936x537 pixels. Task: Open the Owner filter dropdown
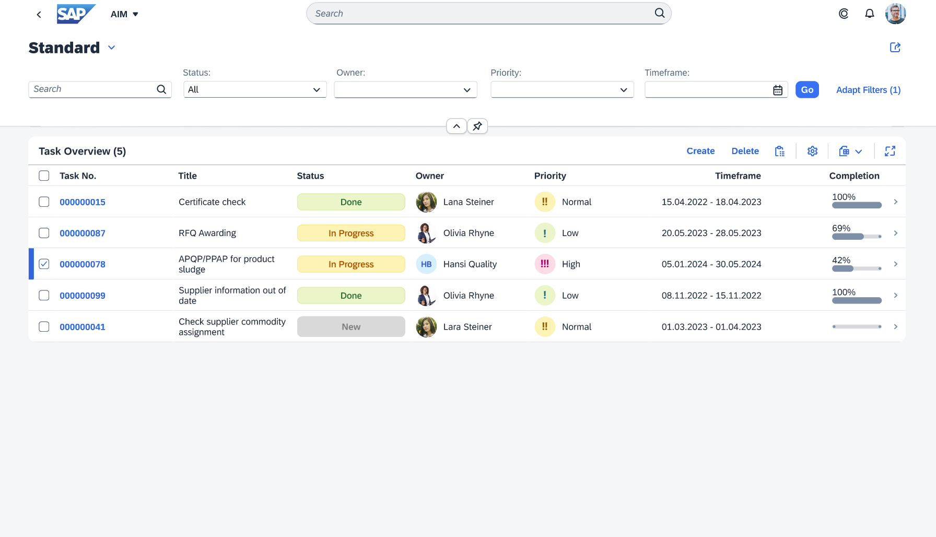405,89
